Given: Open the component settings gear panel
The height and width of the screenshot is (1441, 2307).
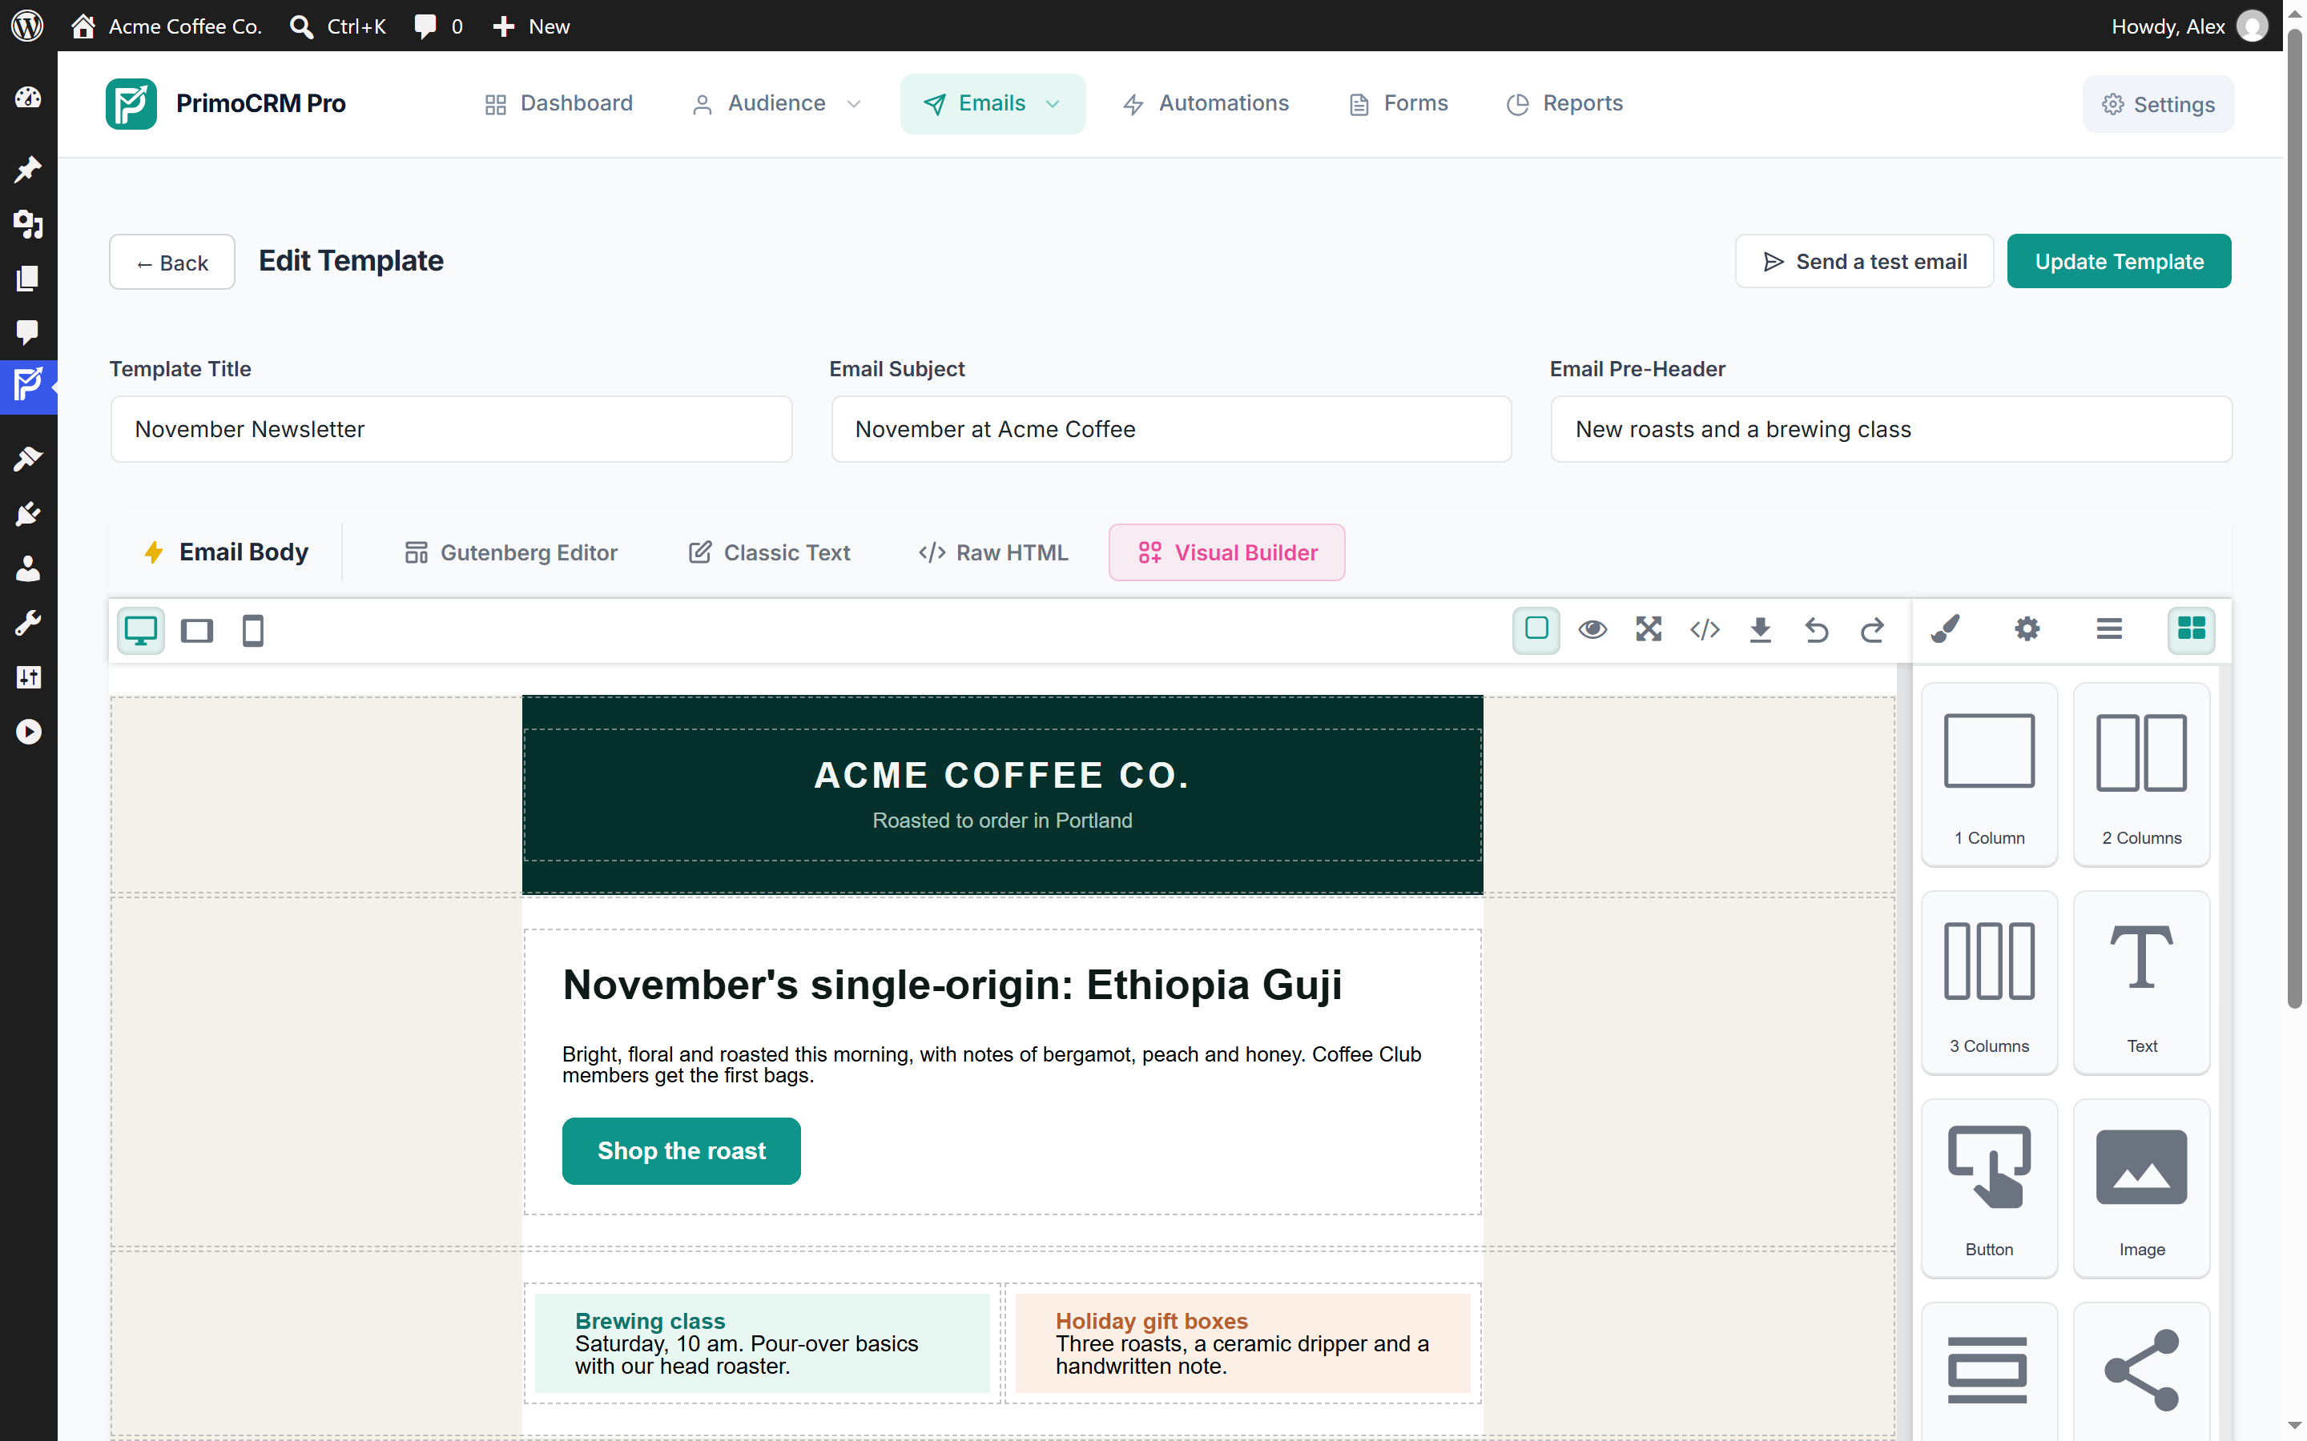Looking at the screenshot, I should tap(2027, 629).
